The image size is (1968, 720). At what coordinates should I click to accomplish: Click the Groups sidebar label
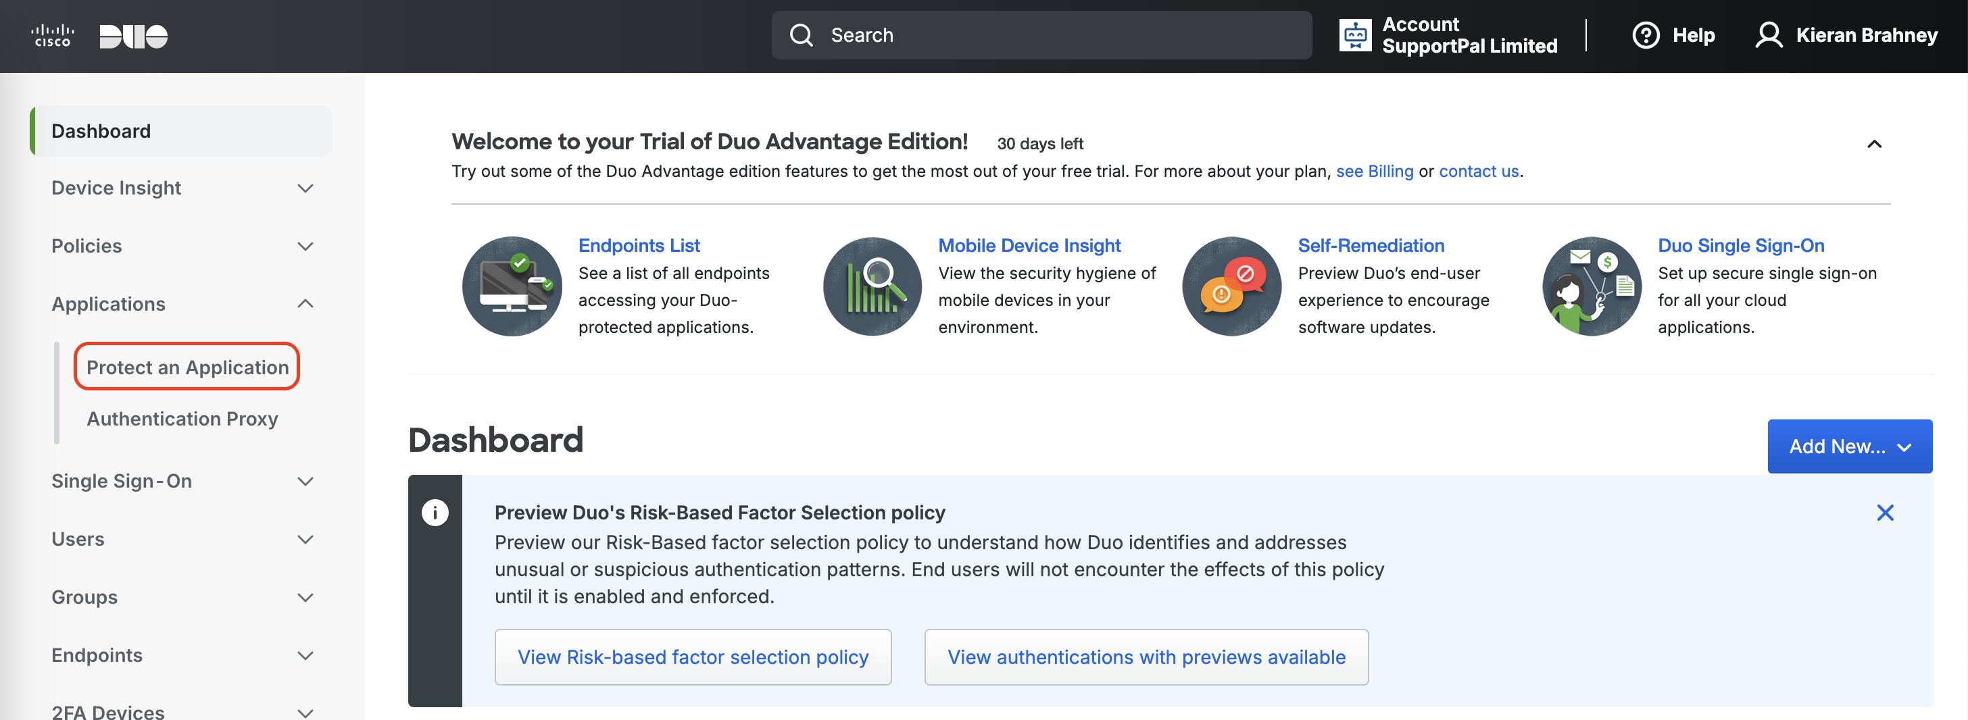84,597
